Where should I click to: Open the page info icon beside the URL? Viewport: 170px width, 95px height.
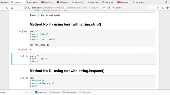[x=29, y=8]
